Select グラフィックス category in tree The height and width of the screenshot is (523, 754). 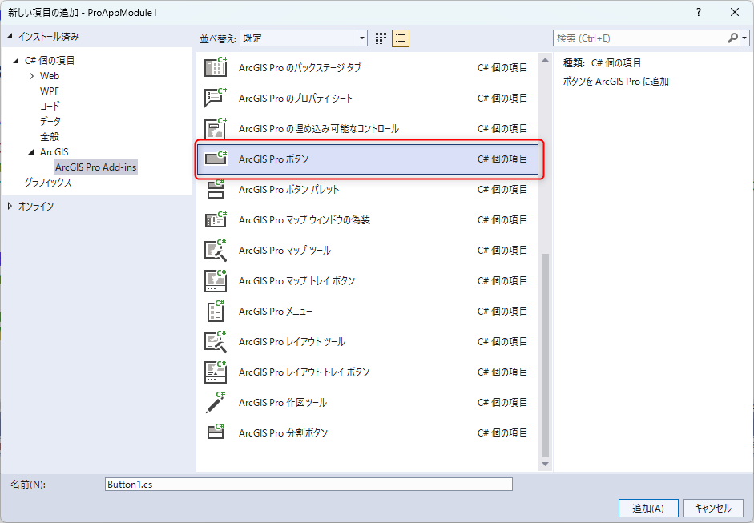pos(48,182)
